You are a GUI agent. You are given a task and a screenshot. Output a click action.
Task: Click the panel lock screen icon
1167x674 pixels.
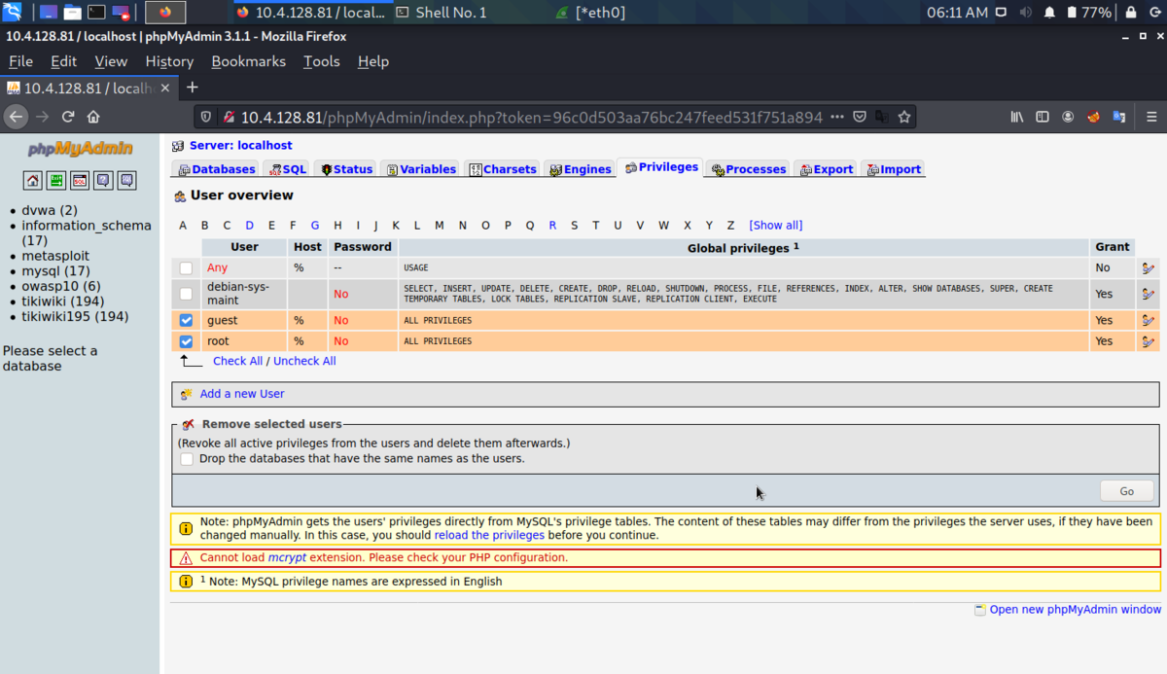point(1131,13)
